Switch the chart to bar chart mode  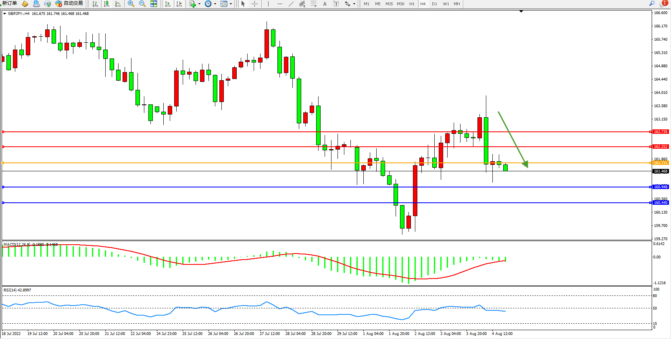(x=95, y=4)
